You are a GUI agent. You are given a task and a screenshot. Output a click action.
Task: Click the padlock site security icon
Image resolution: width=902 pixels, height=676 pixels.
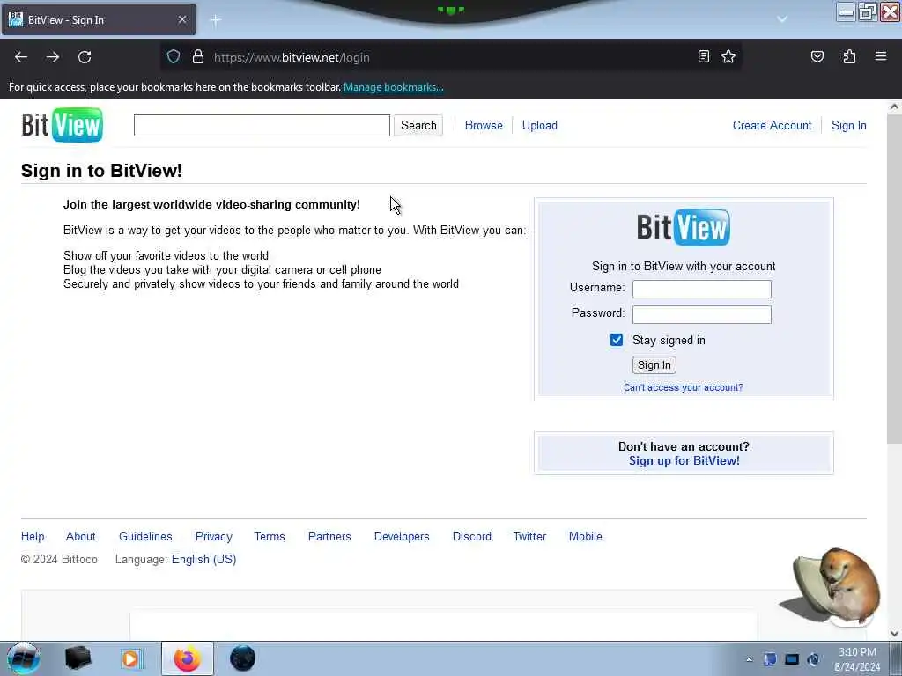point(198,57)
